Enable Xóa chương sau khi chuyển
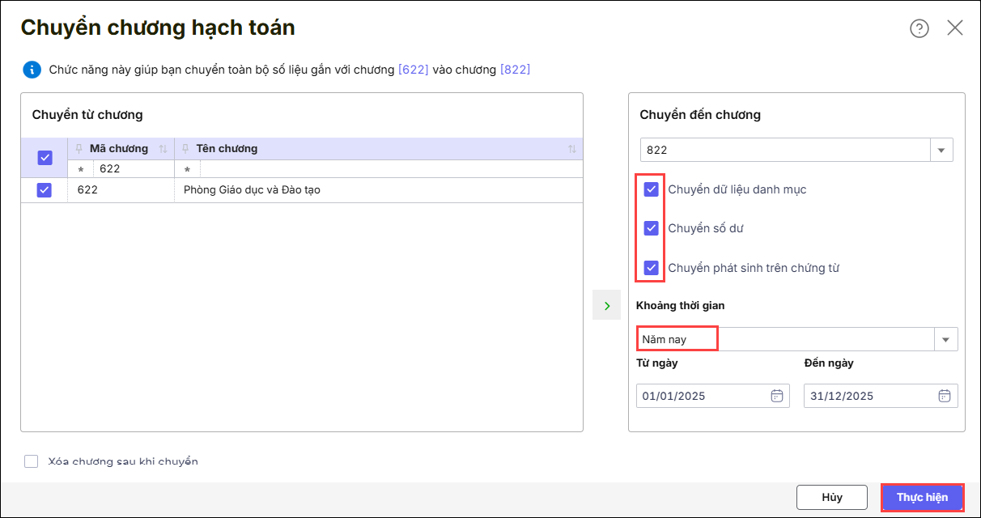 coord(32,461)
